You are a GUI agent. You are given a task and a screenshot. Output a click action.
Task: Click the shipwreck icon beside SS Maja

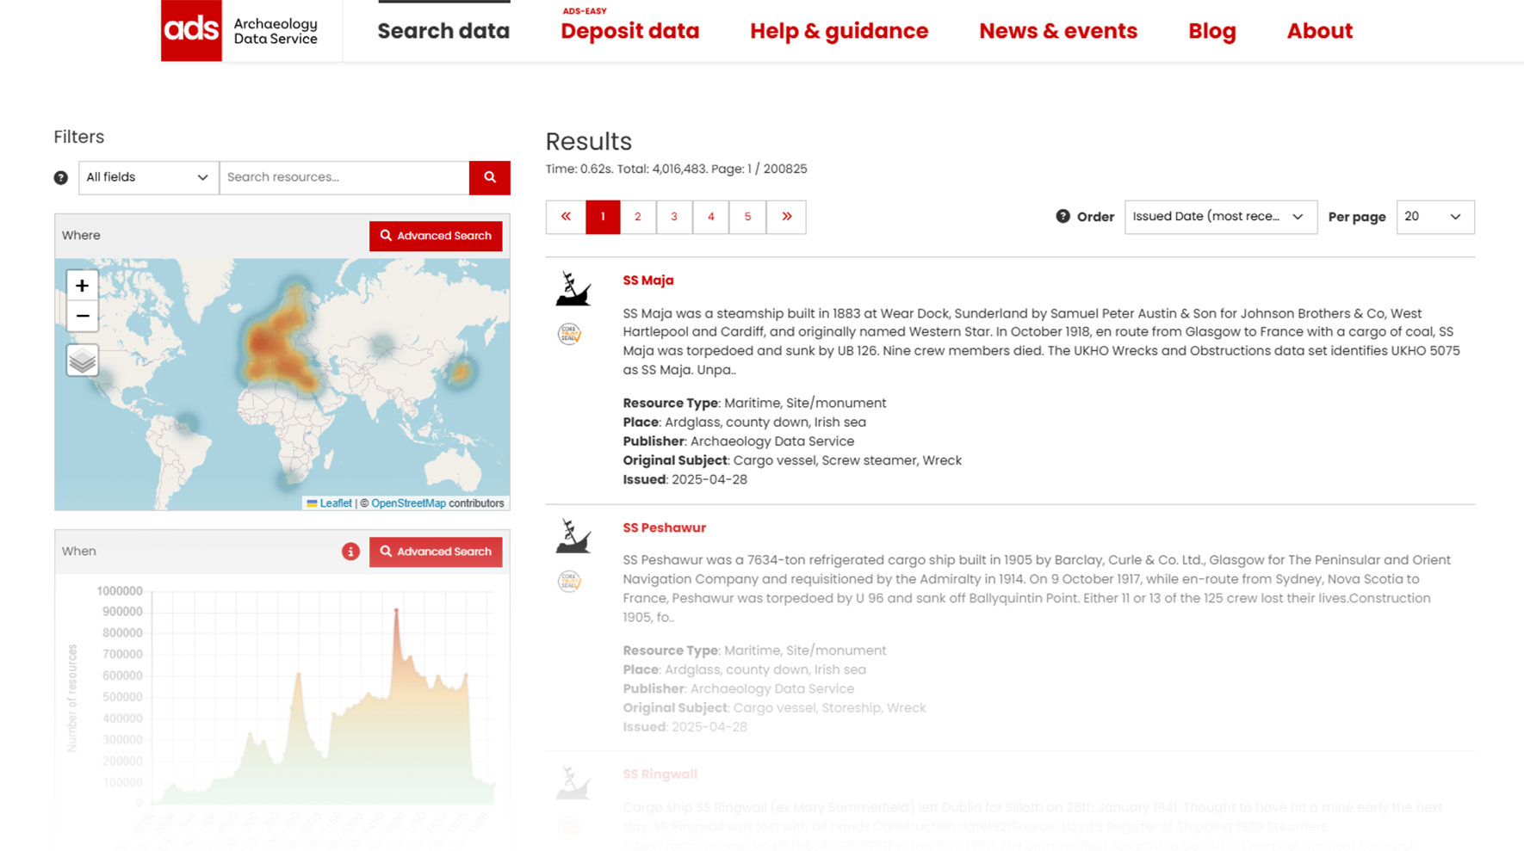click(x=573, y=289)
